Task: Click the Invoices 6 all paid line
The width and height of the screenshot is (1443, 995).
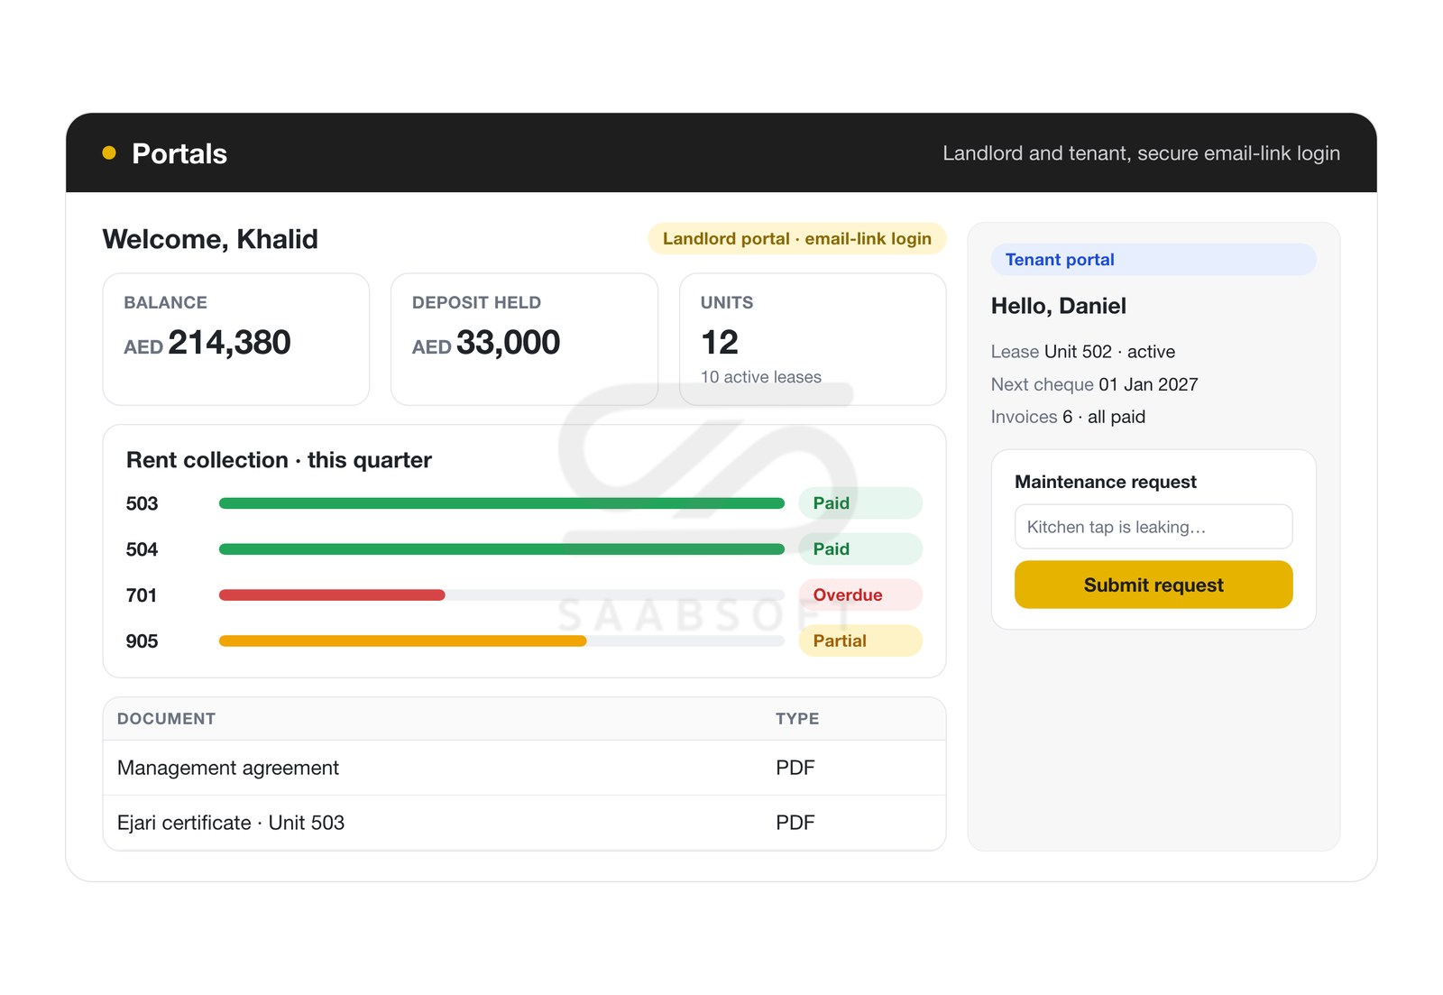Action: pyautogui.click(x=1068, y=417)
